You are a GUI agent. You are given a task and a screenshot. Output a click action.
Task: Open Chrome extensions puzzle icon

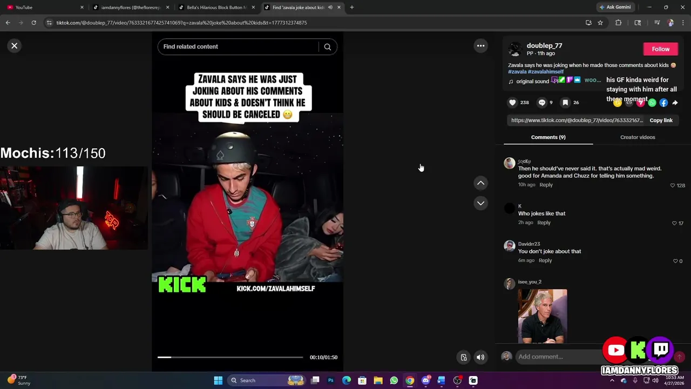tap(618, 23)
